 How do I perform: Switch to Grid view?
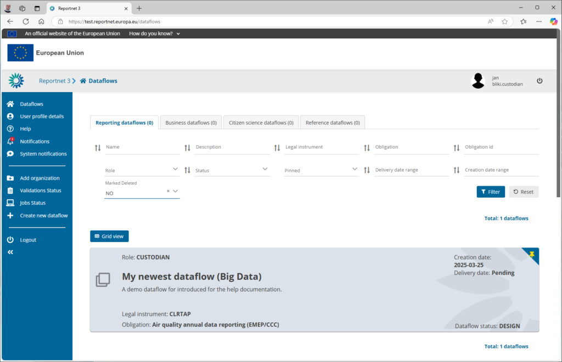coord(109,236)
